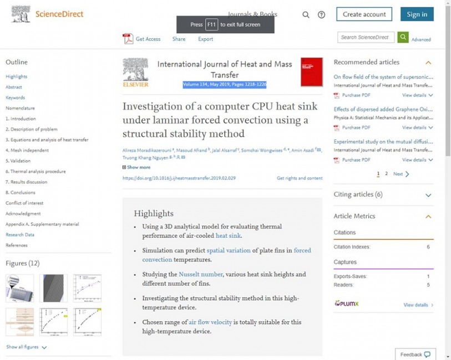This screenshot has width=451, height=360.
Task: Click the magnifier search icon in header
Action: [306, 14]
